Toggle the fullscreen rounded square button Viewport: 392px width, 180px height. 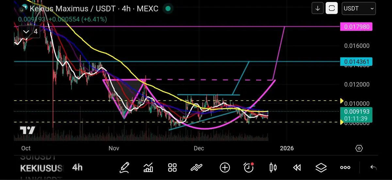click(x=332, y=9)
